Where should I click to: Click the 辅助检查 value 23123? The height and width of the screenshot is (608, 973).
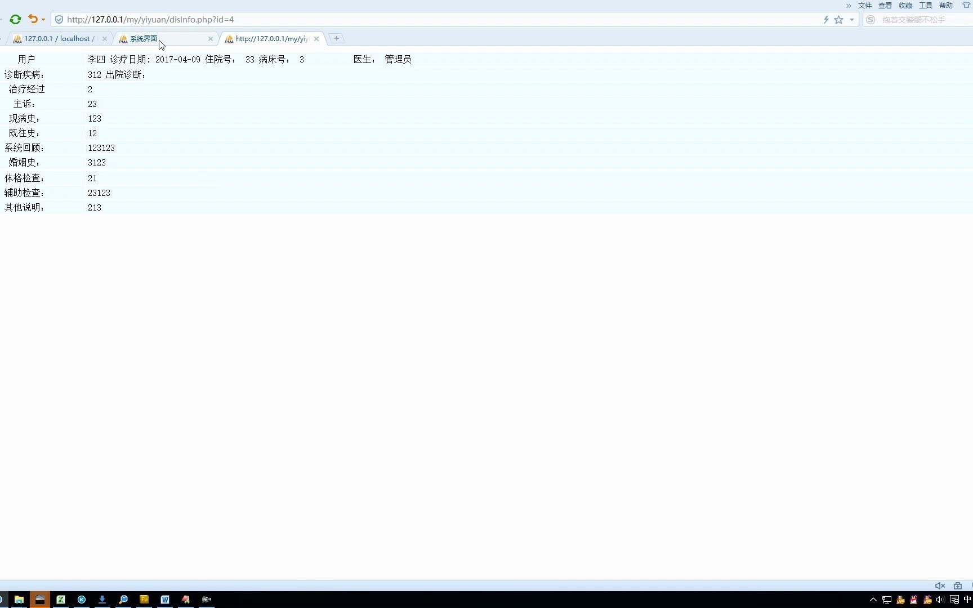(99, 193)
